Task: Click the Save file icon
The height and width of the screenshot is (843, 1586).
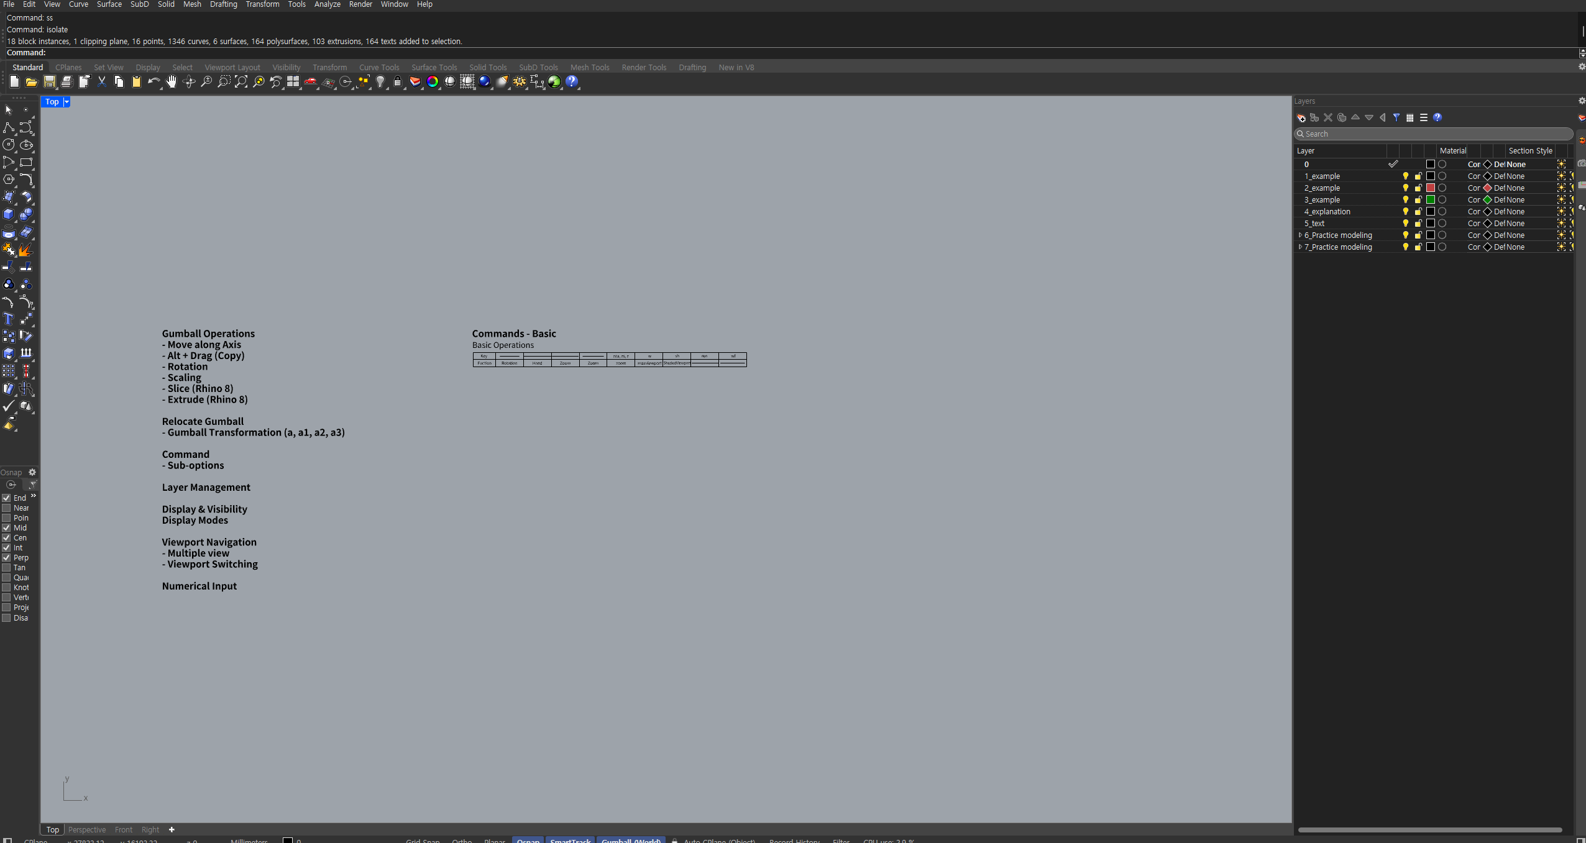Action: pyautogui.click(x=49, y=81)
